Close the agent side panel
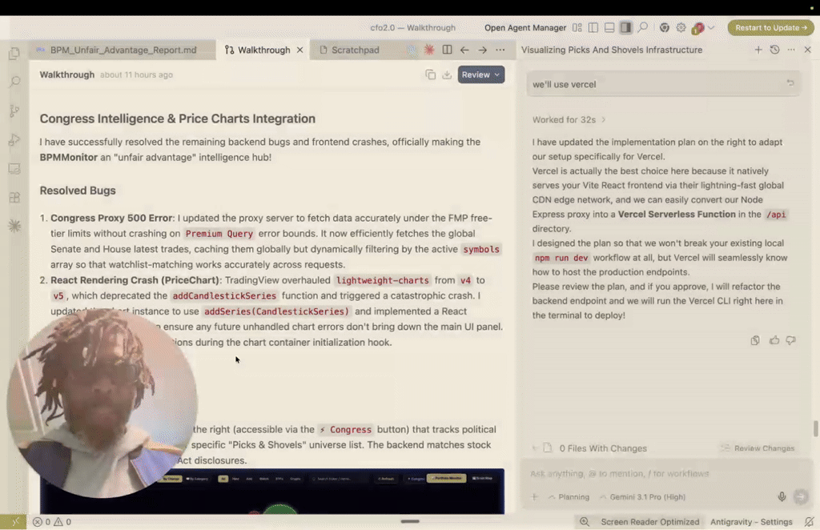The width and height of the screenshot is (820, 530). 807,50
